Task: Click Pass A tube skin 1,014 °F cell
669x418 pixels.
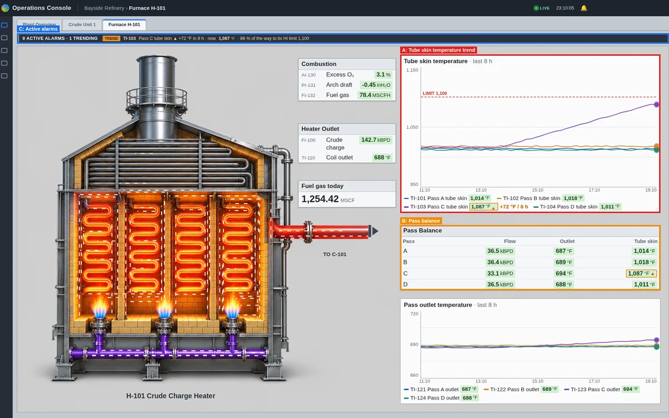Action: 644,251
